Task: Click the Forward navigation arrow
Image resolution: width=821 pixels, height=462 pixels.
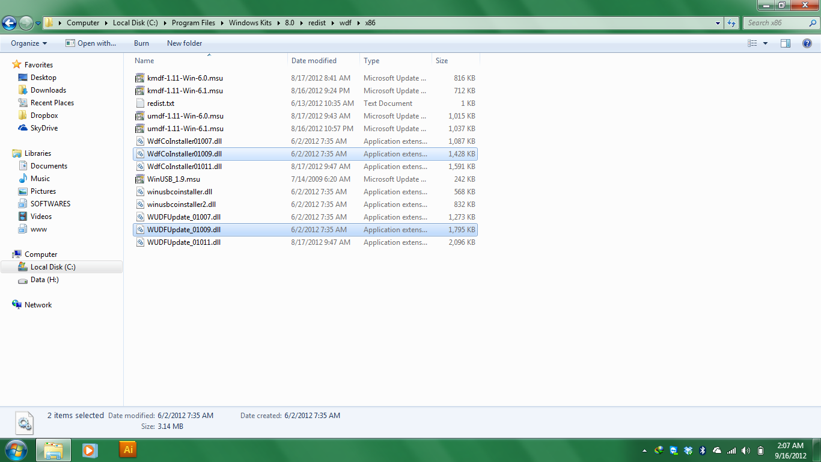Action: coord(26,23)
